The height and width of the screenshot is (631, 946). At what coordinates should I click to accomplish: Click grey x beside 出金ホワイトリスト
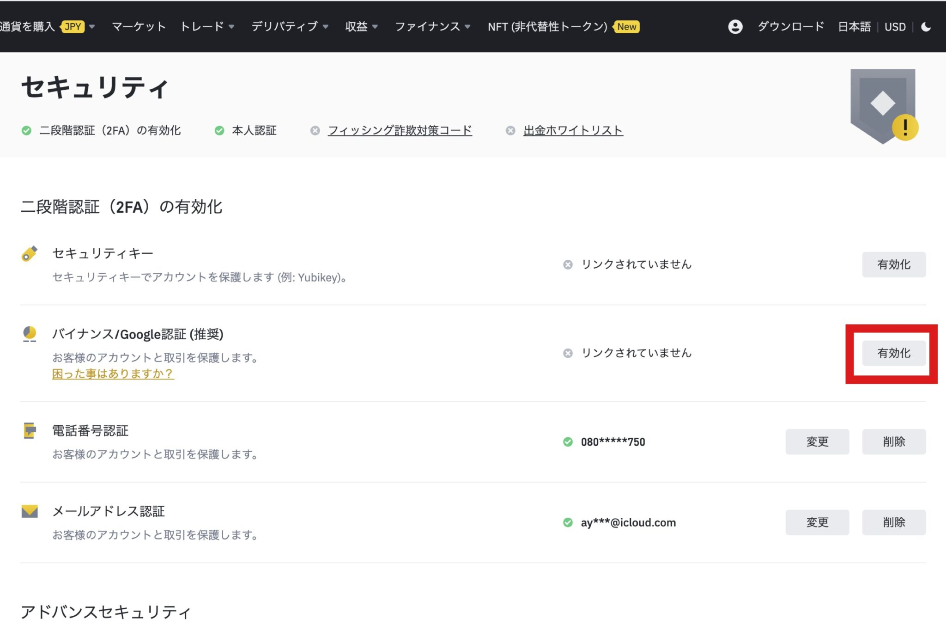click(x=510, y=131)
